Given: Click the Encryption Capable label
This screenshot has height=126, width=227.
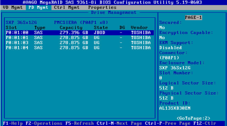Looking at the screenshot, I should pyautogui.click(x=186, y=33).
